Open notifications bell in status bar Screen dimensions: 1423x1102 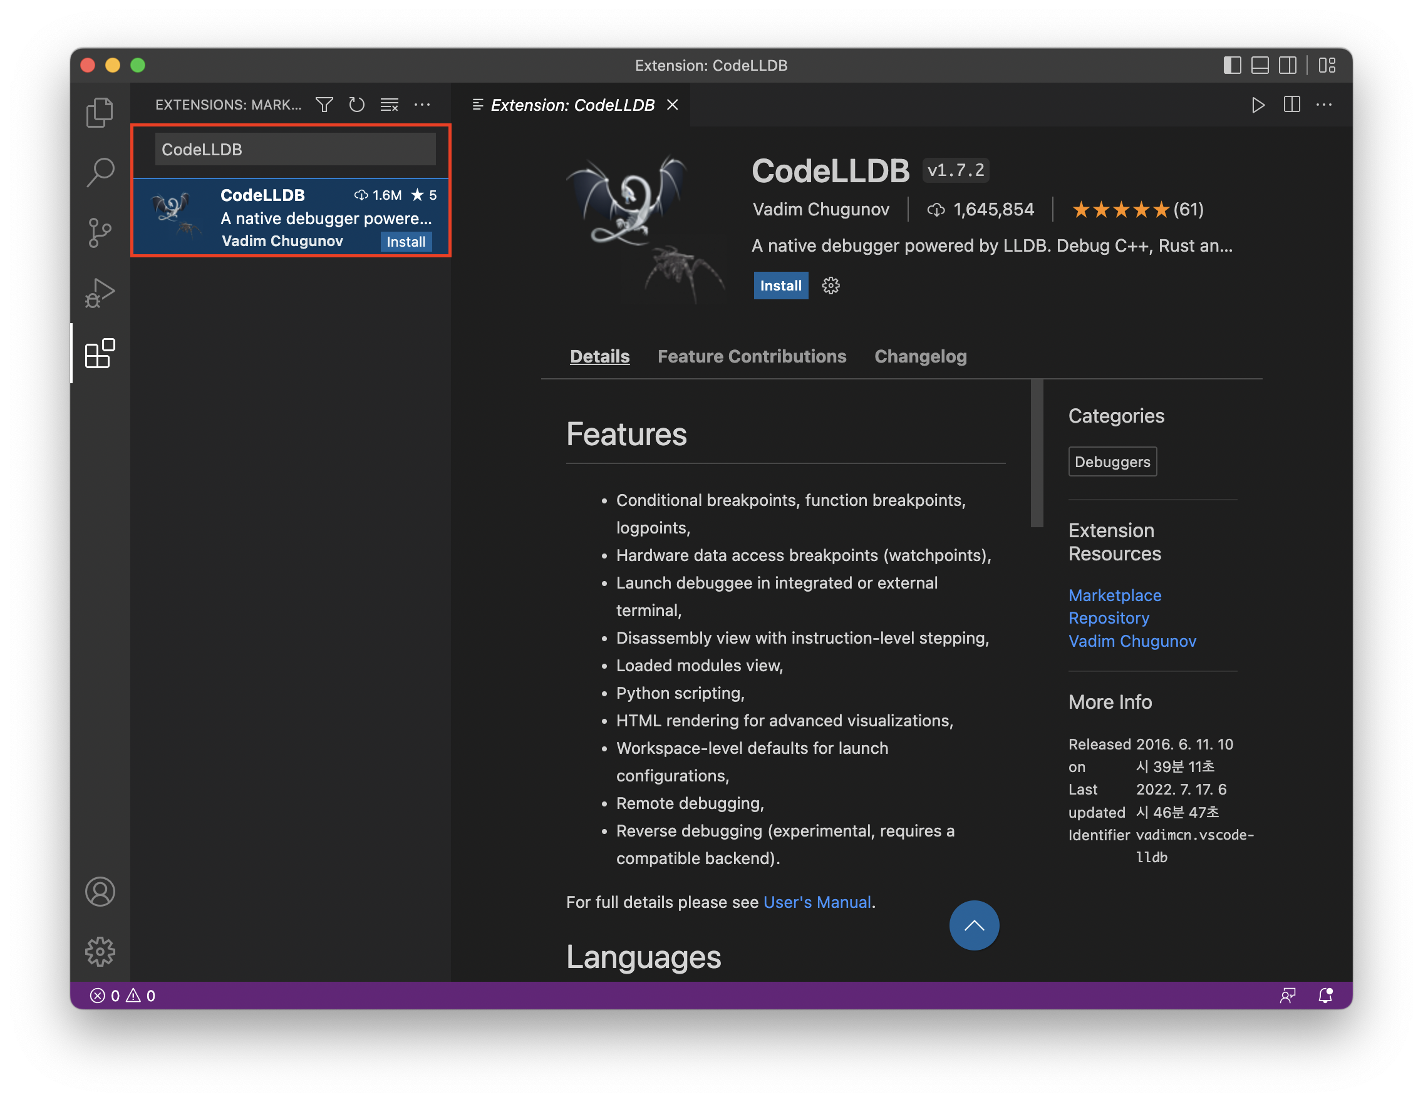coord(1325,995)
